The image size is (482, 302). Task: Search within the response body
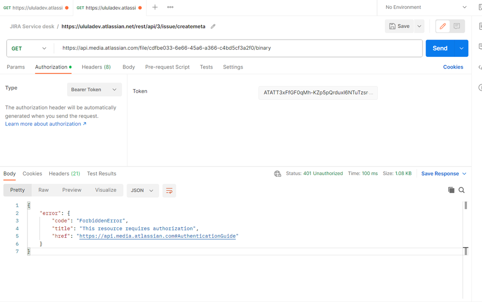click(x=461, y=190)
